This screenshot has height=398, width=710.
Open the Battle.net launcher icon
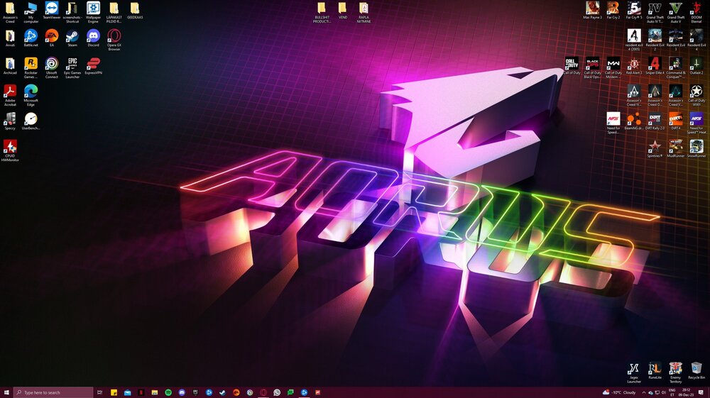point(31,38)
